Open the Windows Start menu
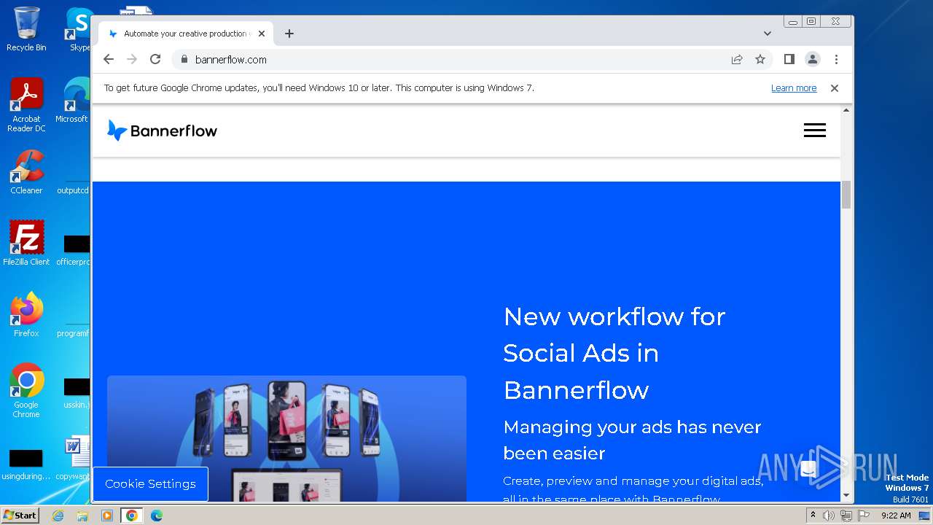 point(20,515)
